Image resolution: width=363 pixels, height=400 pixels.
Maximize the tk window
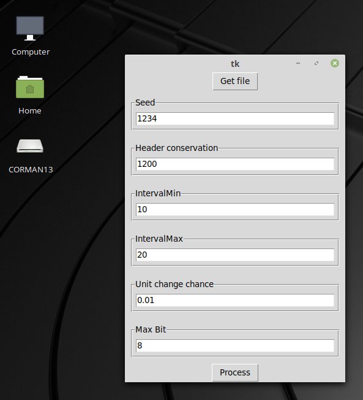(x=316, y=63)
